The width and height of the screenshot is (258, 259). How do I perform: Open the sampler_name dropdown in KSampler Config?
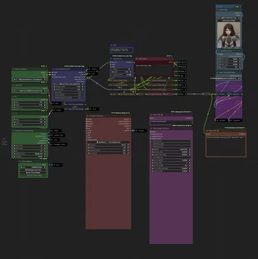pyautogui.click(x=30, y=154)
